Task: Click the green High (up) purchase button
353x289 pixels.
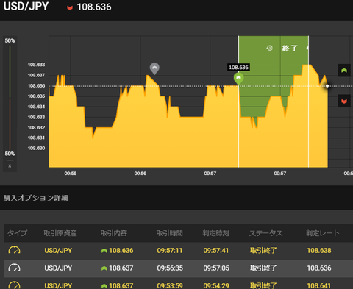Action: click(x=344, y=71)
